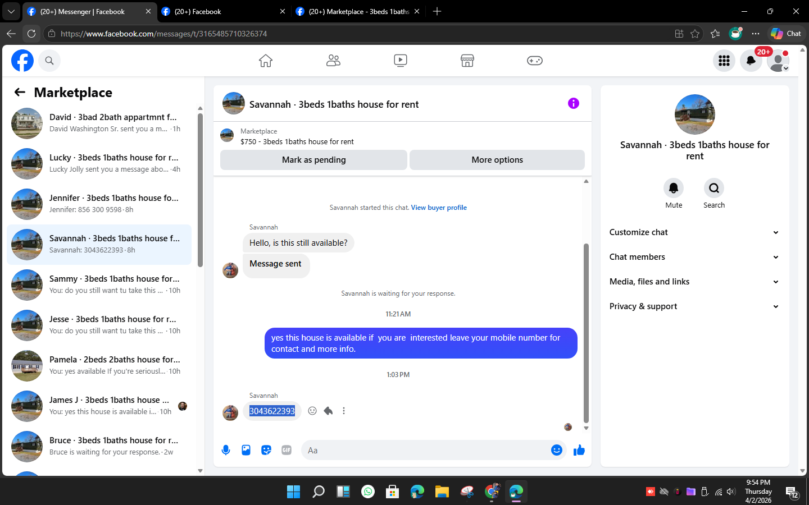This screenshot has width=809, height=505.
Task: Add this page to favorites star
Action: (x=695, y=34)
